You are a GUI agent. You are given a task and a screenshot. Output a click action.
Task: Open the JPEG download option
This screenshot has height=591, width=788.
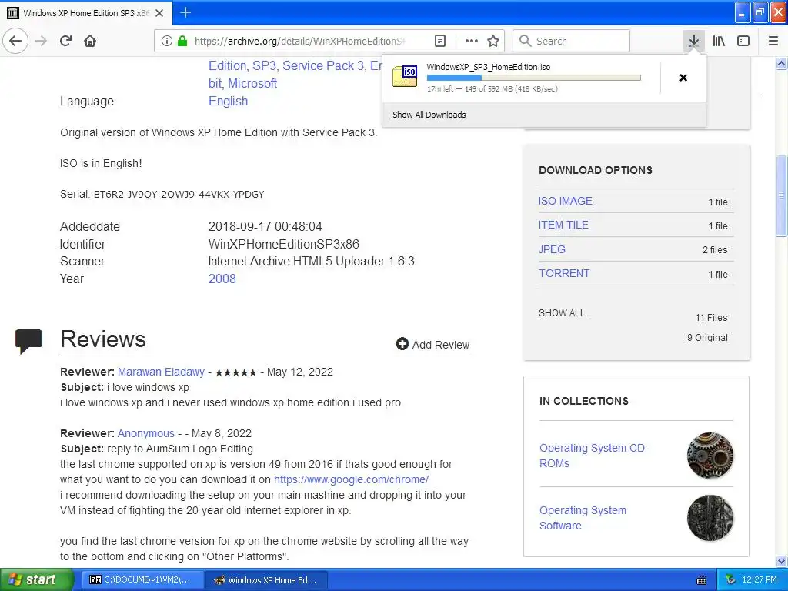pos(552,249)
